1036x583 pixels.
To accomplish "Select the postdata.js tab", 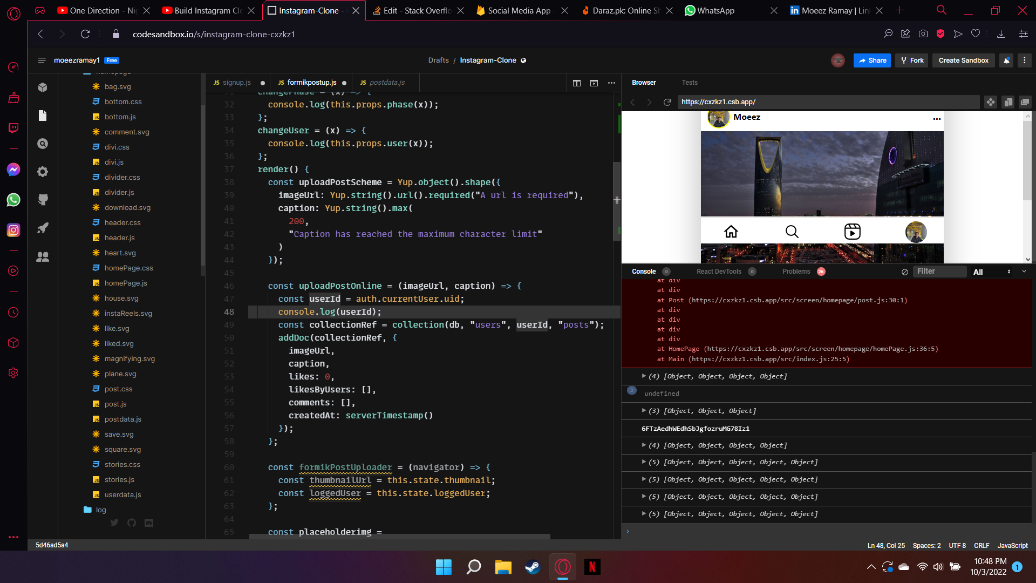I will click(384, 82).
